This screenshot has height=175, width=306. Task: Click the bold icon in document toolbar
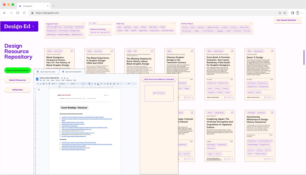click(89, 84)
